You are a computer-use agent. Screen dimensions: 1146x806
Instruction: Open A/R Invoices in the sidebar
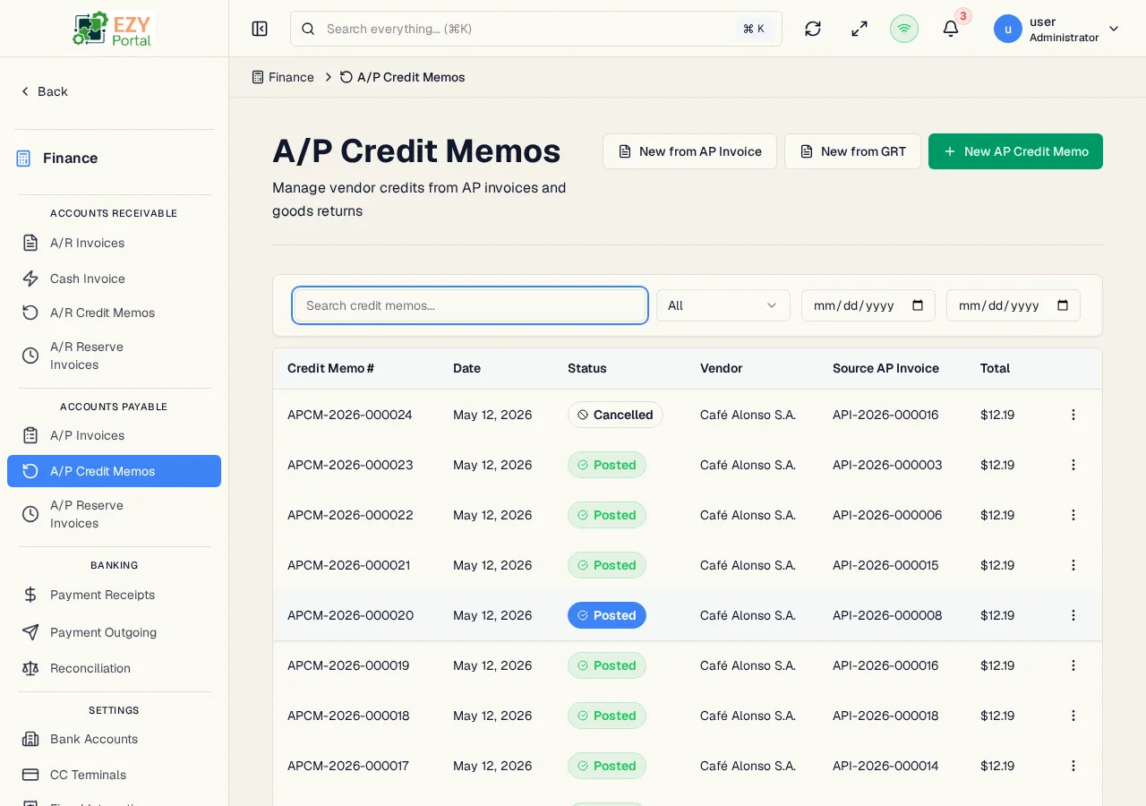click(114, 243)
